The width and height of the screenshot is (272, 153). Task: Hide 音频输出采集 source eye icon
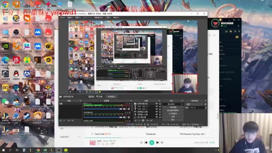157,112
